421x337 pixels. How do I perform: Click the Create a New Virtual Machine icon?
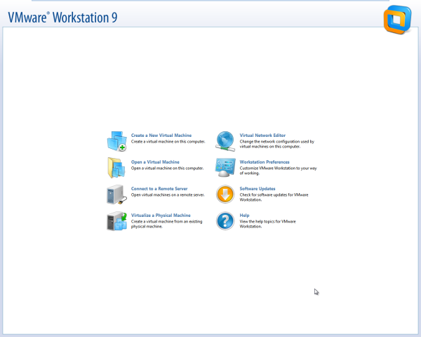click(x=116, y=141)
